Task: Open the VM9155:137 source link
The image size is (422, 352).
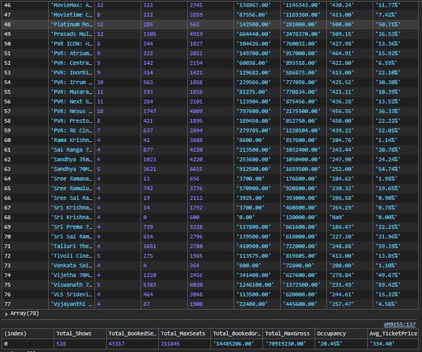Action: pyautogui.click(x=399, y=324)
